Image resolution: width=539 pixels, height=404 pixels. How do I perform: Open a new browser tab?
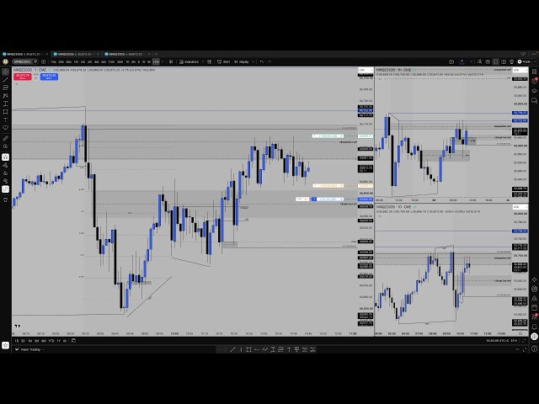click(x=157, y=54)
